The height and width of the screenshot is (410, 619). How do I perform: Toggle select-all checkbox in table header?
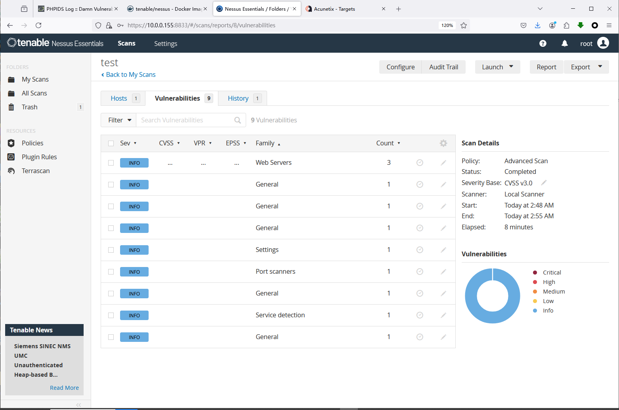(x=111, y=143)
